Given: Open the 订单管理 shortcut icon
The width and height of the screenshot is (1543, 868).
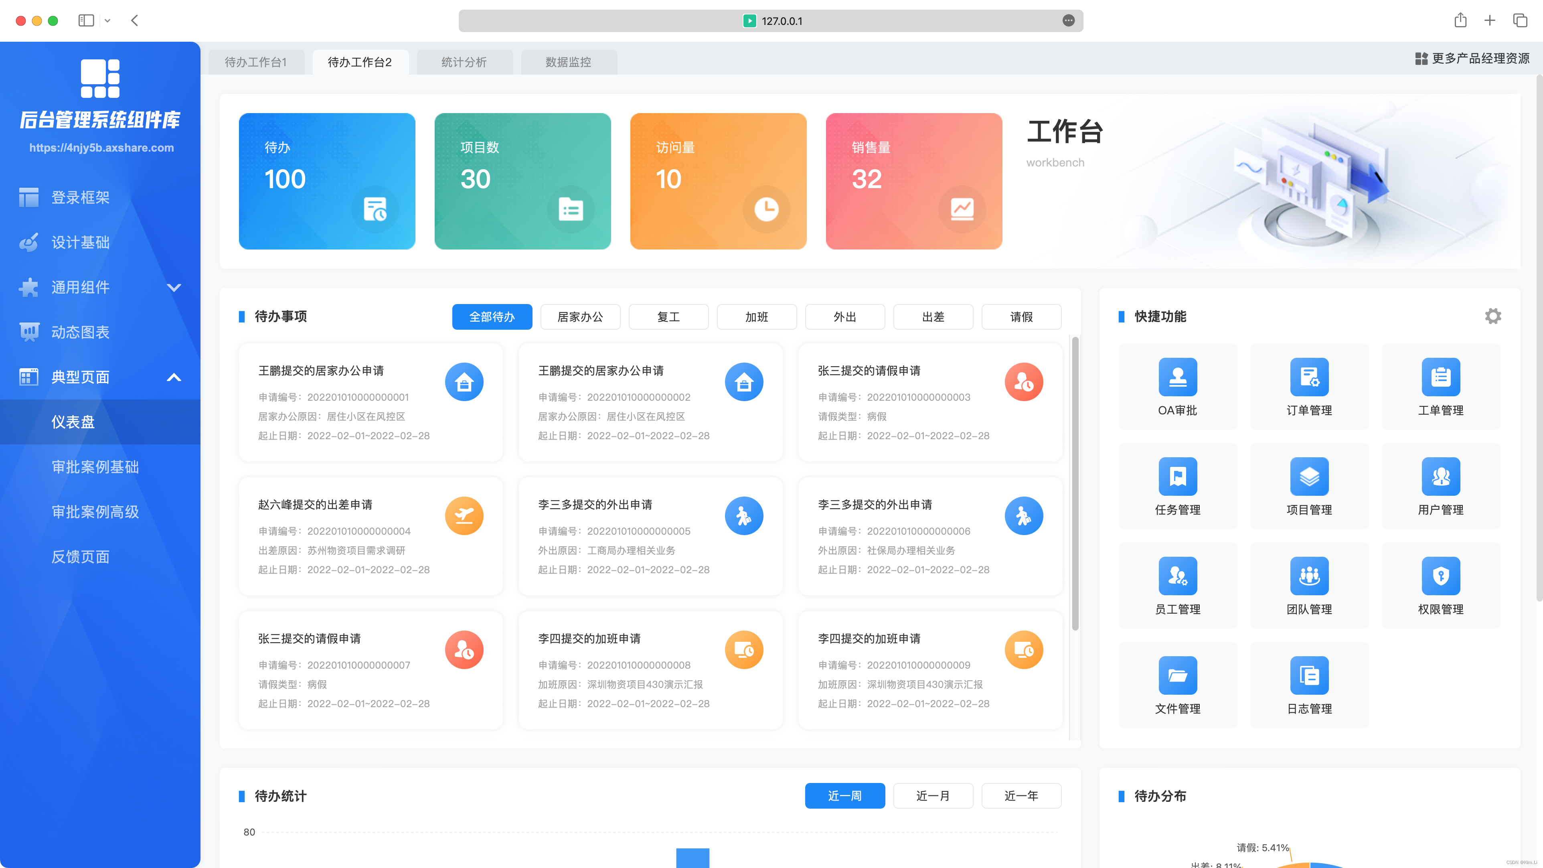Looking at the screenshot, I should point(1309,377).
